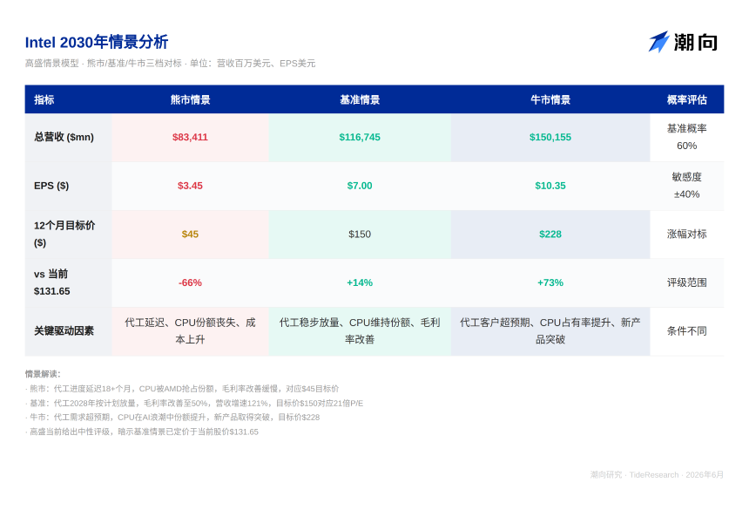Image resolution: width=749 pixels, height=510 pixels.
Task: Select the 牛市情景 column header
Action: [x=550, y=99]
